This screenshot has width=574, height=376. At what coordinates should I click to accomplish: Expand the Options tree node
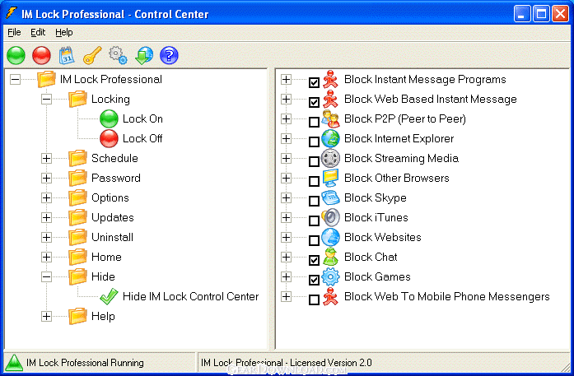pos(46,198)
